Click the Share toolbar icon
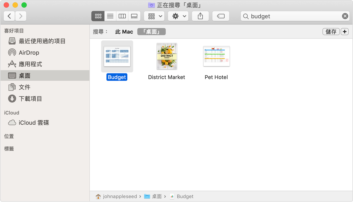Viewport: 353px width, 202px height. coord(200,16)
